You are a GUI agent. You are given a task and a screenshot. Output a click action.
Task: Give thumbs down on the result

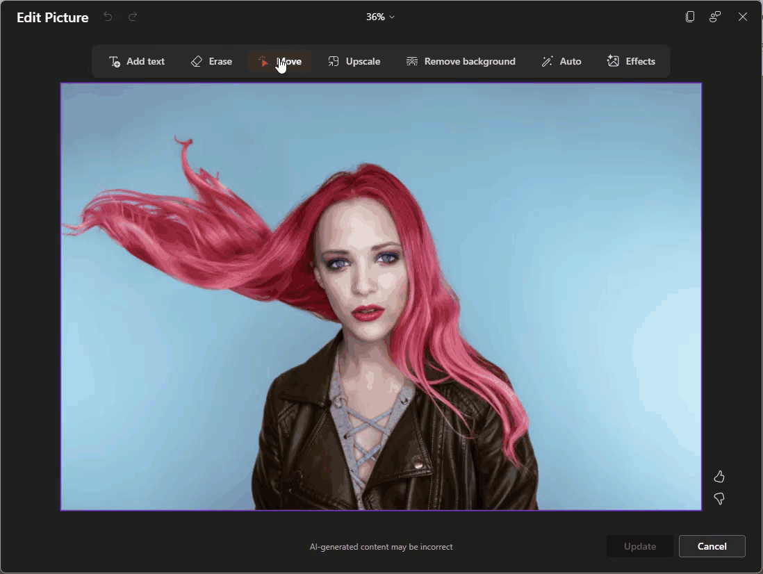tap(719, 499)
